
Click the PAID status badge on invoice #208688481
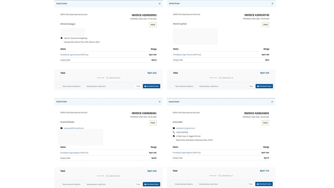(x=153, y=123)
